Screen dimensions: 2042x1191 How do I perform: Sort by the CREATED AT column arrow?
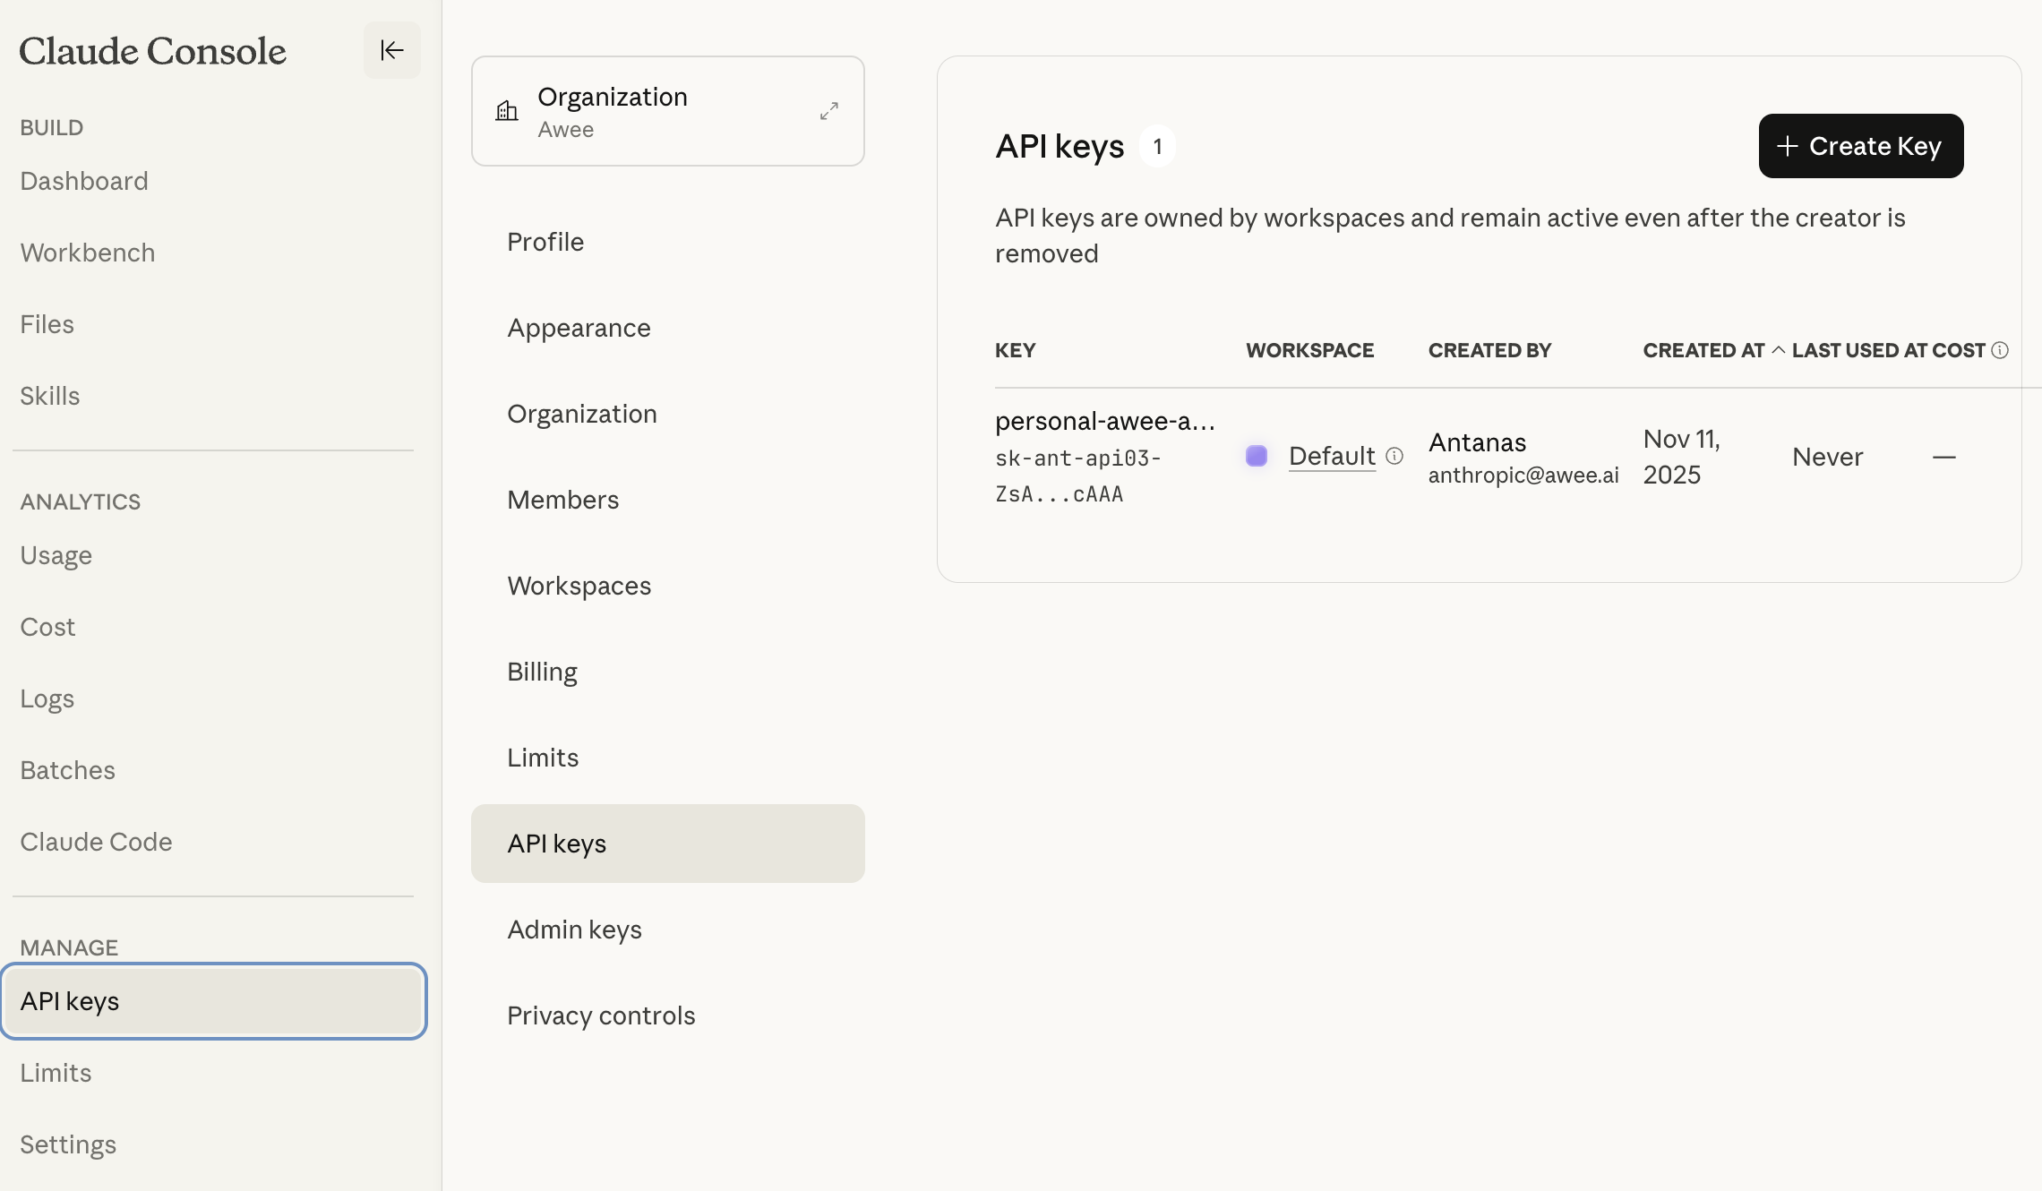(1779, 350)
